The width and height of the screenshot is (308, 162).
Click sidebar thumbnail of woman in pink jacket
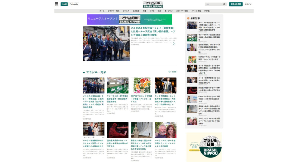pyautogui.click(x=192, y=47)
